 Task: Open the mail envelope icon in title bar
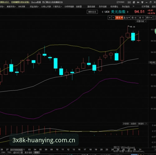click(x=129, y=2)
